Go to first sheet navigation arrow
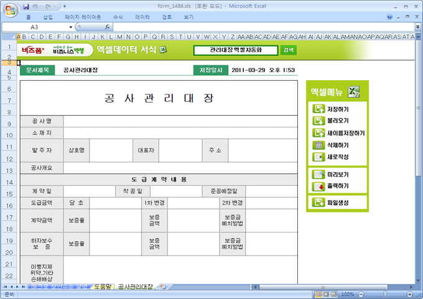This screenshot has width=423, height=299. pyautogui.click(x=5, y=287)
